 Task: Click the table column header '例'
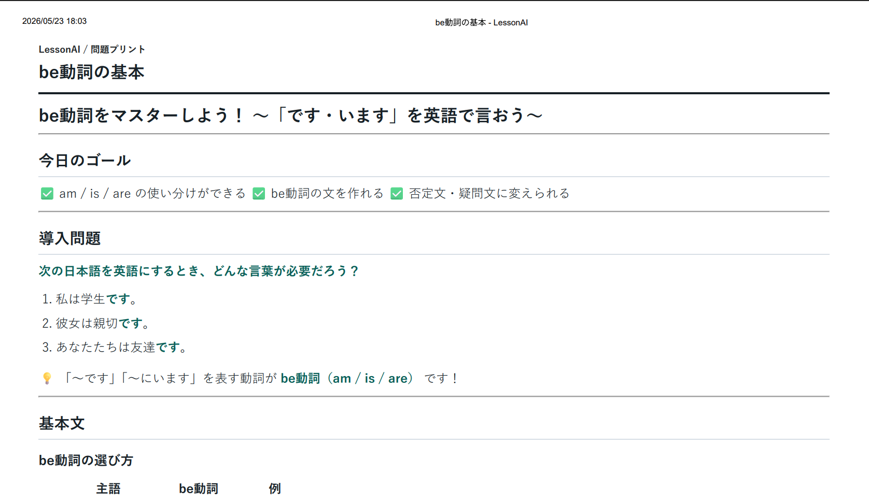[275, 488]
